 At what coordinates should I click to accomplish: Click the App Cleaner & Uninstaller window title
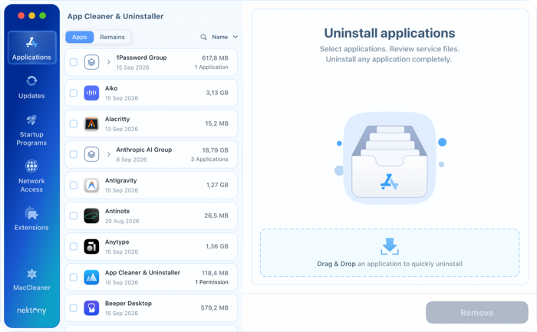click(x=115, y=16)
